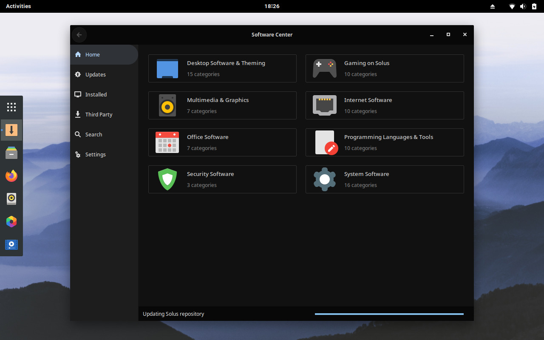Viewport: 544px width, 340px height.
Task: Open the Activities overview
Action: [x=18, y=6]
